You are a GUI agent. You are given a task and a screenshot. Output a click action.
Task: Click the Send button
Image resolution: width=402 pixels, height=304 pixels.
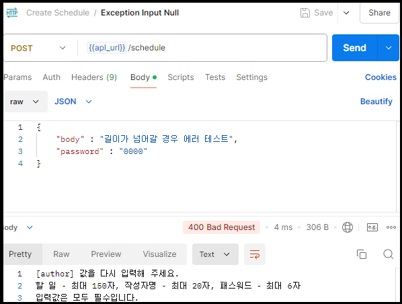point(355,48)
